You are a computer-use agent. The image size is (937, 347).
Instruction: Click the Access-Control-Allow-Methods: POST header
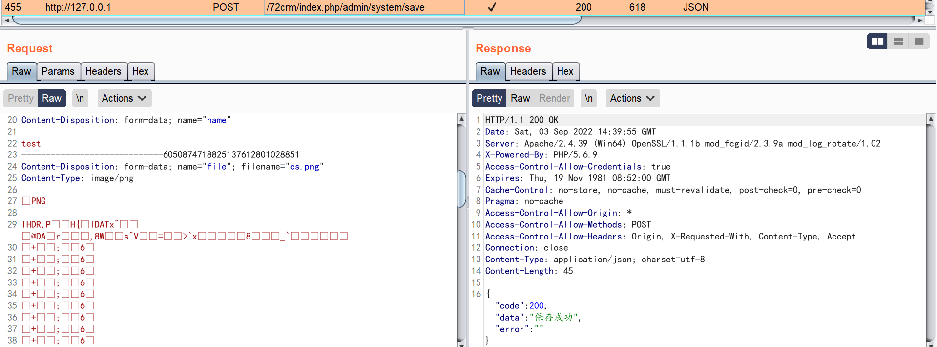(x=568, y=225)
